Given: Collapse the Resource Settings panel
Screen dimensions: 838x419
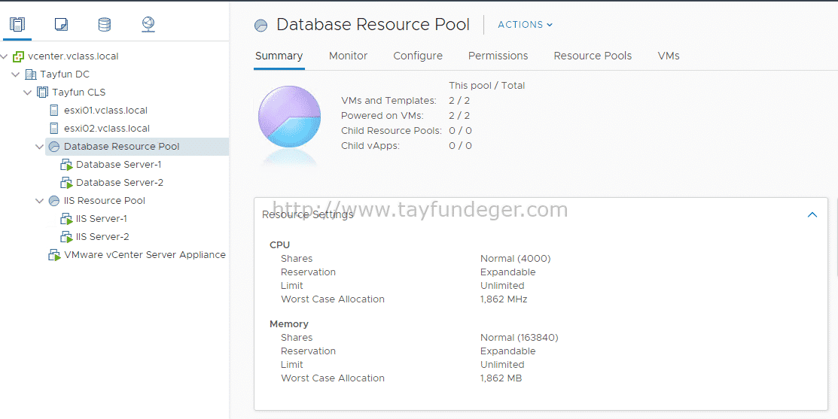Looking at the screenshot, I should [812, 214].
